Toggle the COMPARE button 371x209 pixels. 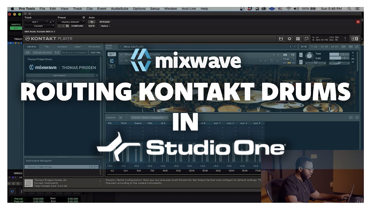point(77,26)
